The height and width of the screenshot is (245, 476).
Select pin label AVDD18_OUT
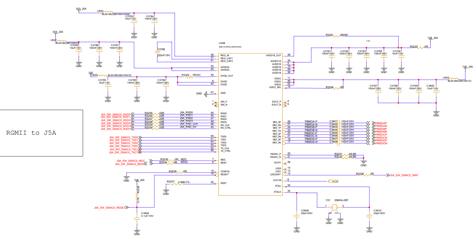(x=273, y=55)
